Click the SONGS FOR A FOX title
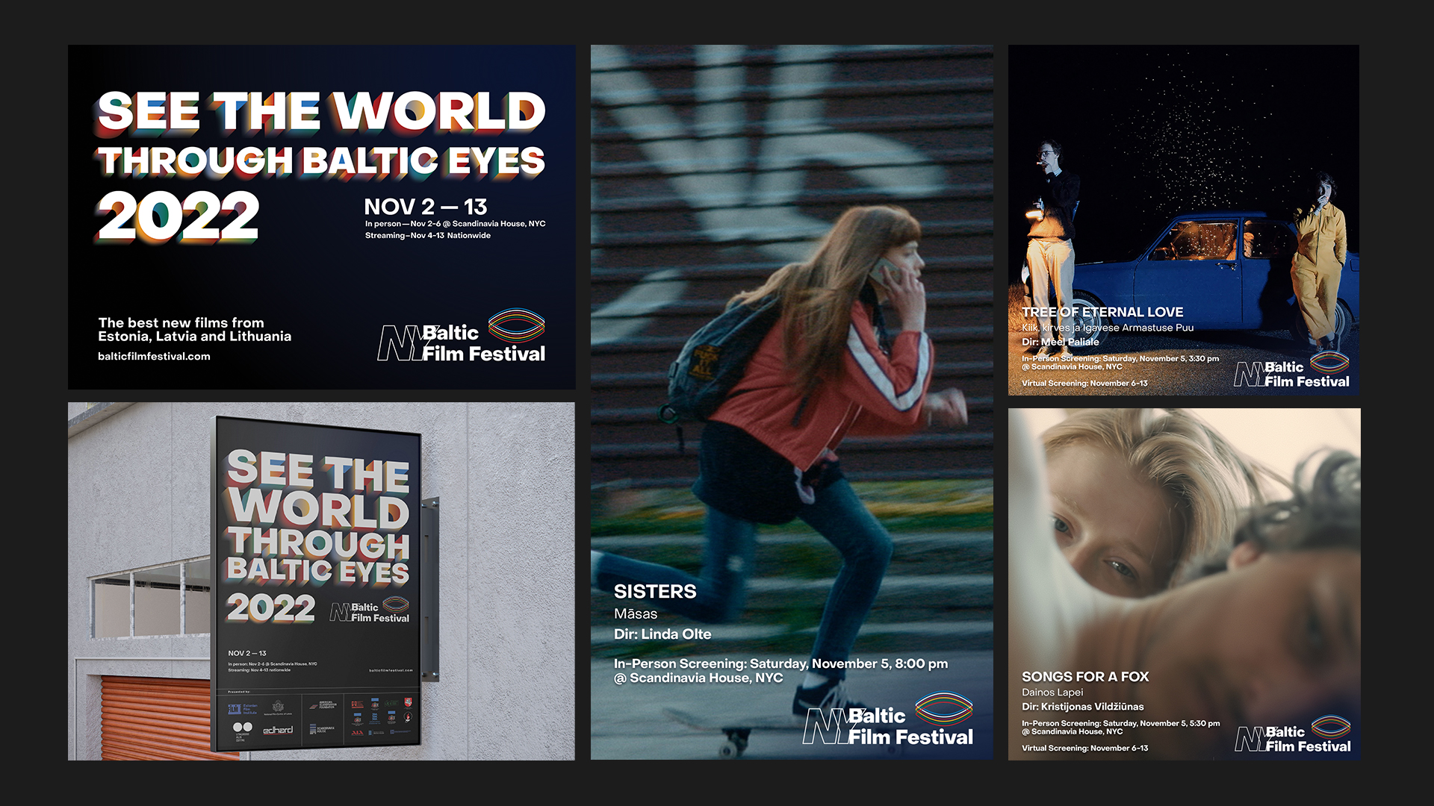1434x806 pixels. coord(1084,677)
